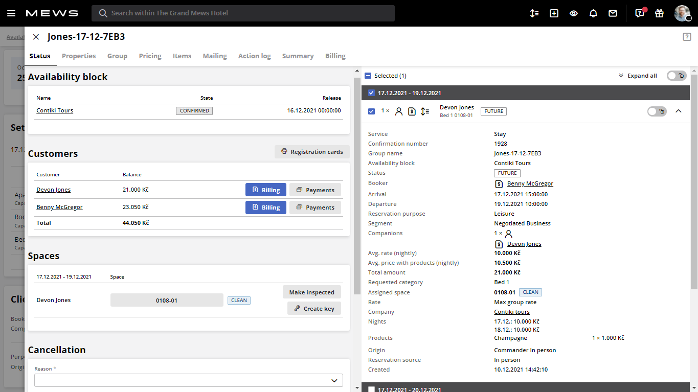Click the add-new plus icon in top bar
698x392 pixels.
tap(554, 13)
